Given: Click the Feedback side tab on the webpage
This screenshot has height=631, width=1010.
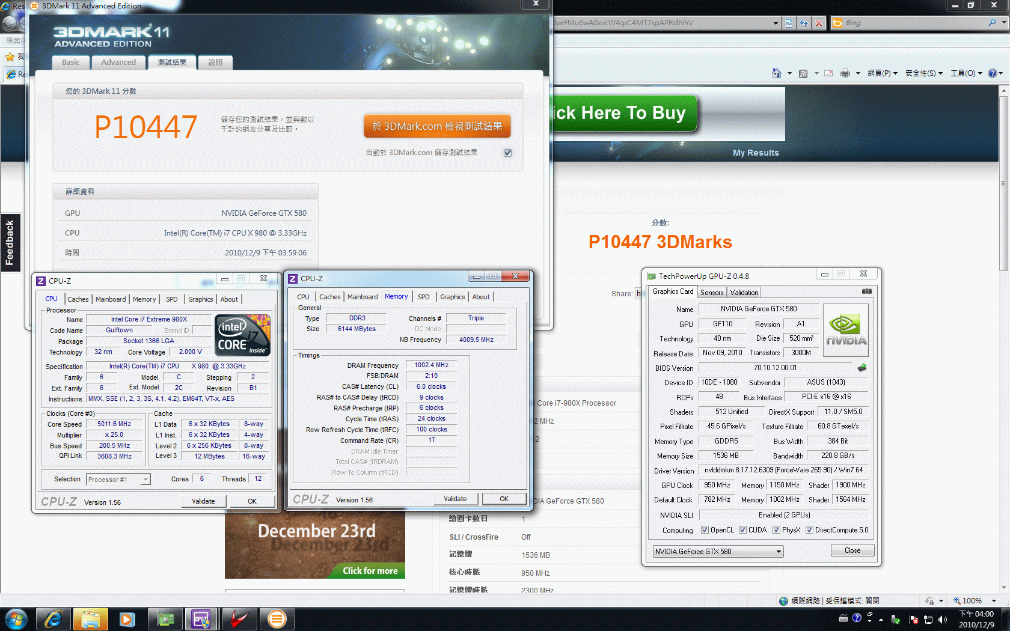Looking at the screenshot, I should [x=10, y=243].
